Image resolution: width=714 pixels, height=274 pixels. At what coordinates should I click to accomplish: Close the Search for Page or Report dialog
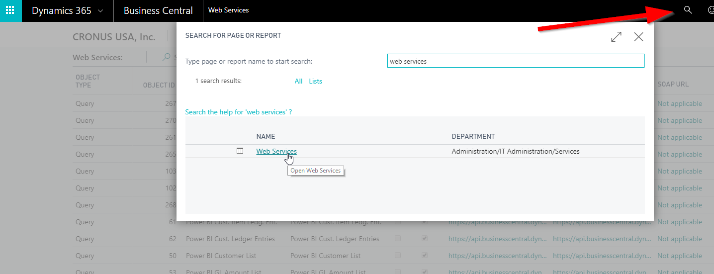tap(638, 37)
